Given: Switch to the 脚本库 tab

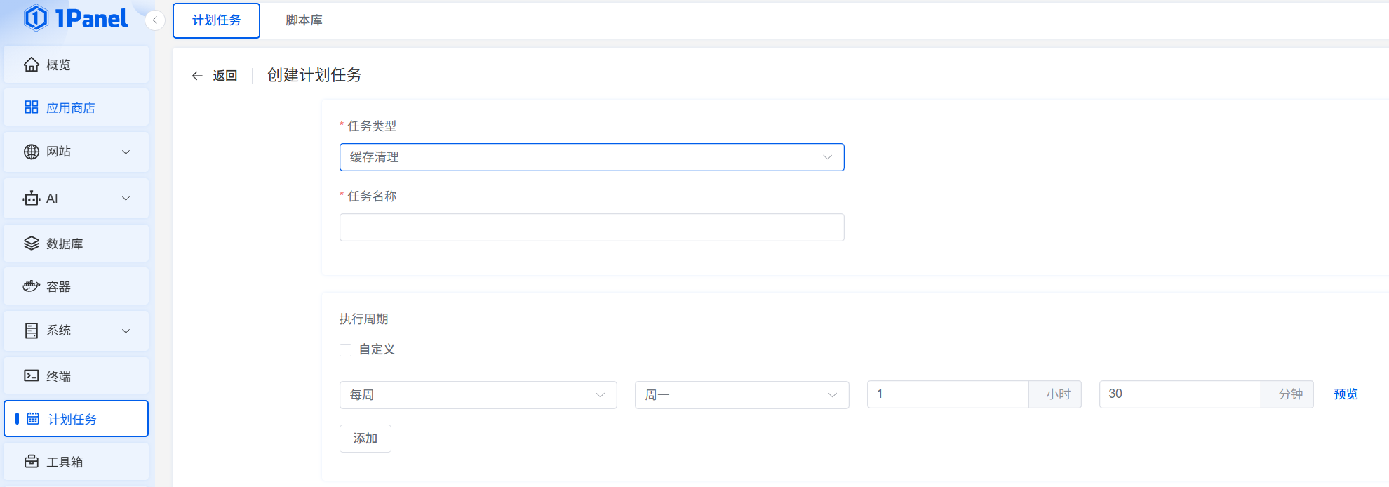Looking at the screenshot, I should coord(304,20).
